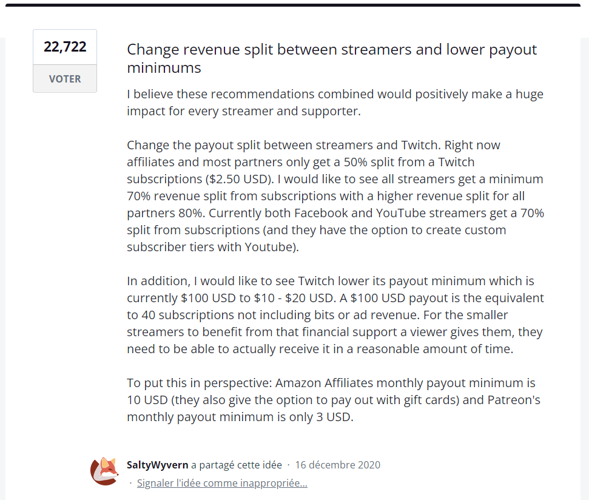
Task: Click the 'a partagé cette idée' text
Action: point(237,465)
